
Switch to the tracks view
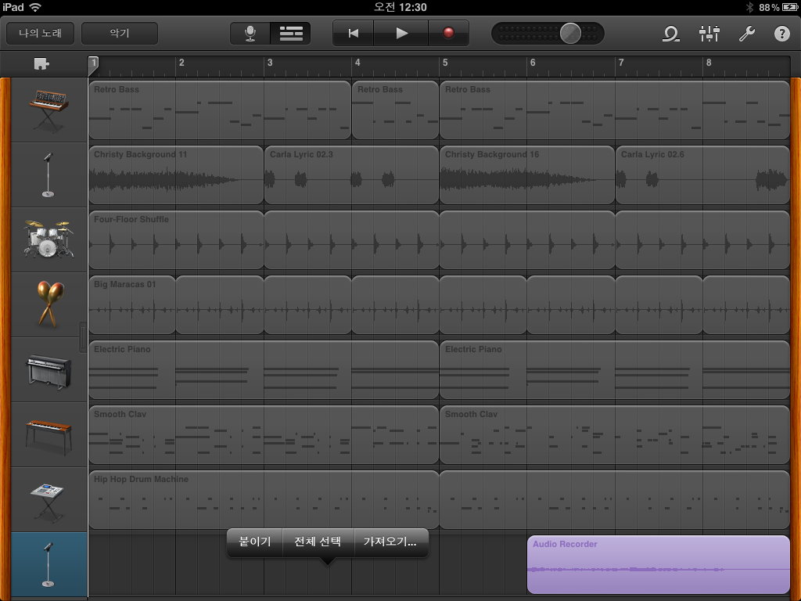(x=291, y=34)
